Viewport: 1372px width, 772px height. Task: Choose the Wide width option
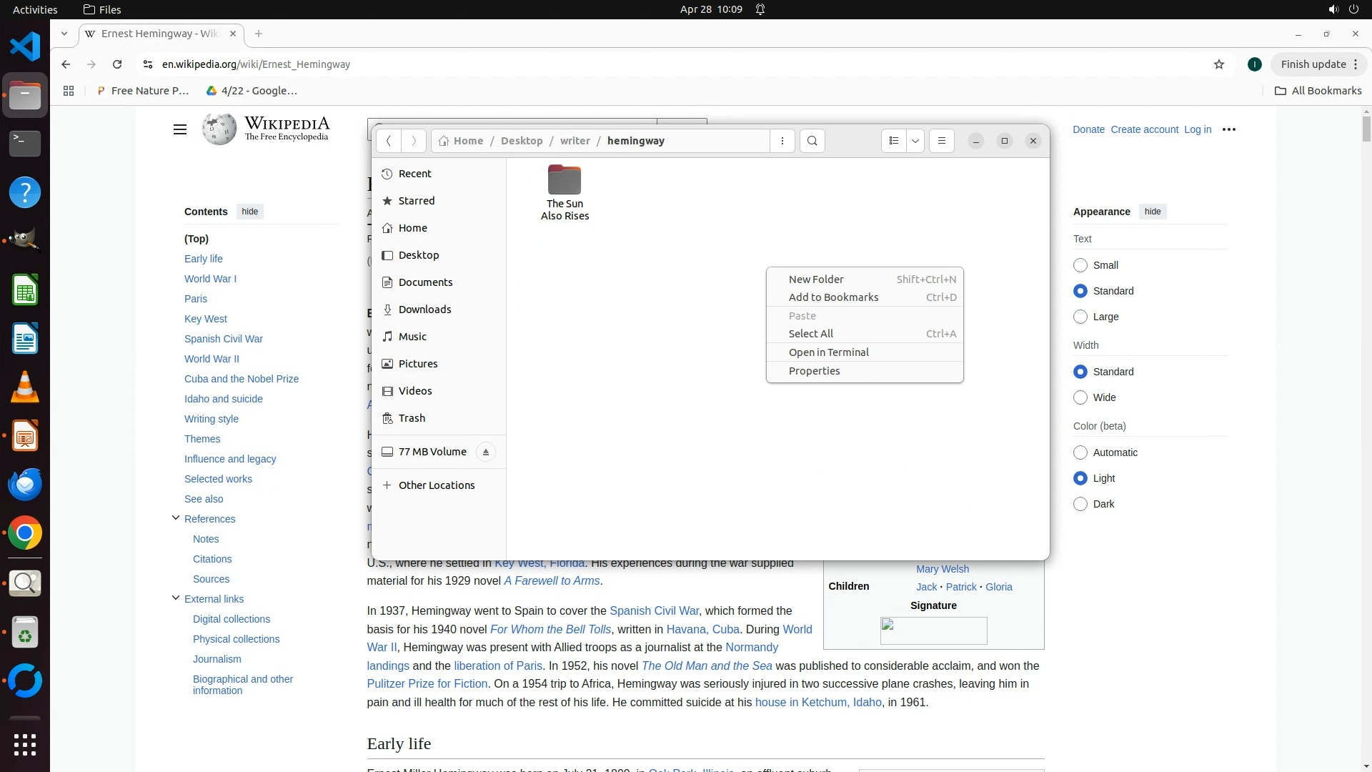pos(1080,397)
